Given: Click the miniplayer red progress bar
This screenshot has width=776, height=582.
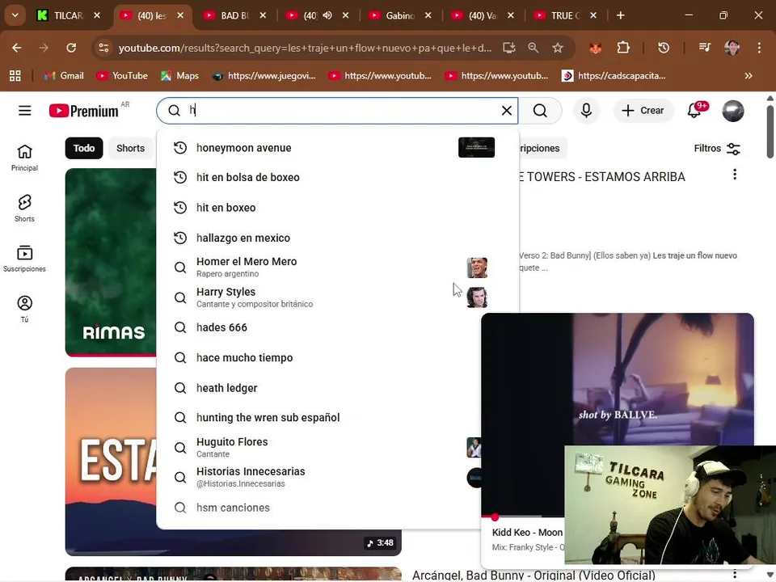Looking at the screenshot, I should click(x=522, y=517).
